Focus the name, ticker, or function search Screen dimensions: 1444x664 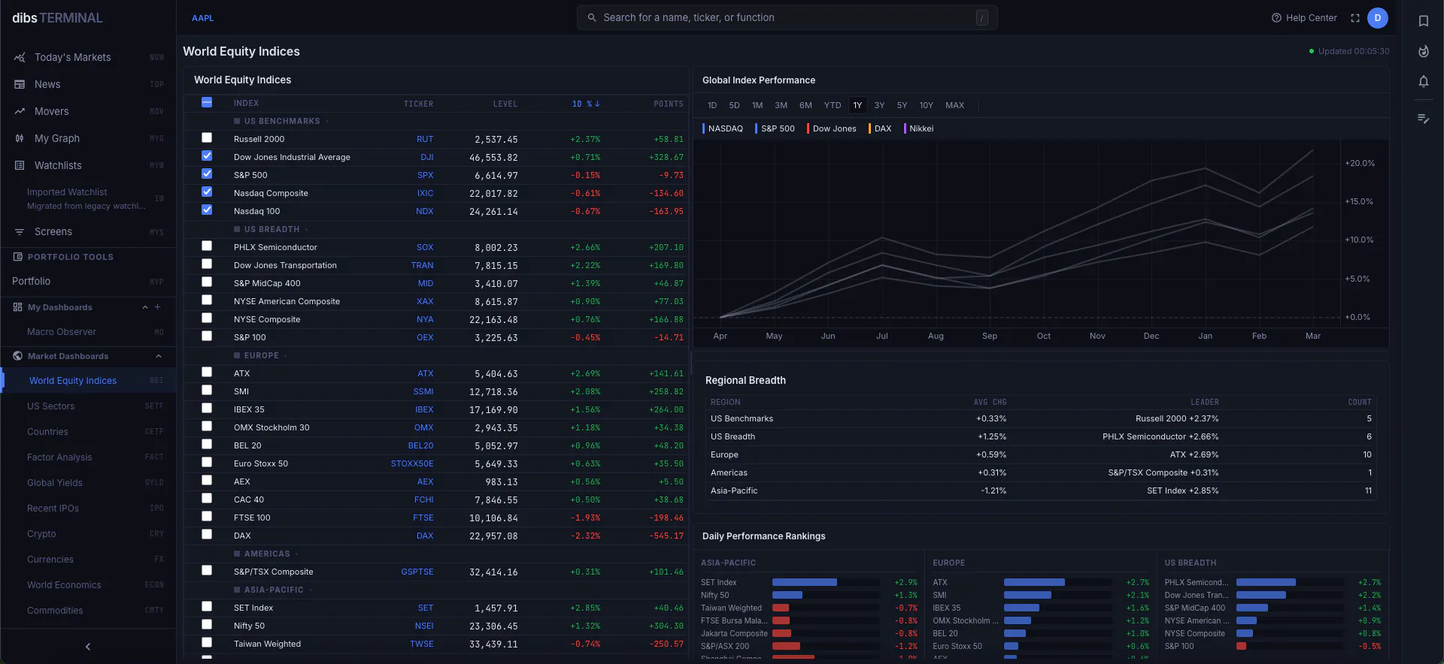tap(787, 17)
